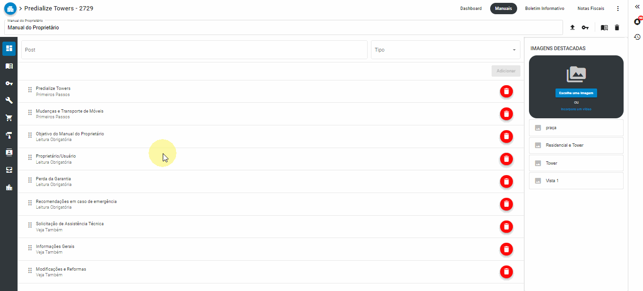Open the history clock icon
This screenshot has width=643, height=291.
tap(637, 37)
